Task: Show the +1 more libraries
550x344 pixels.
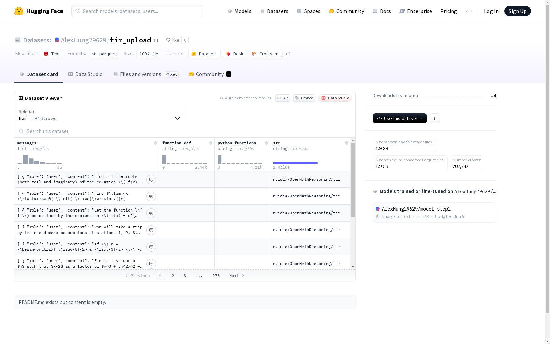Action: 288,54
